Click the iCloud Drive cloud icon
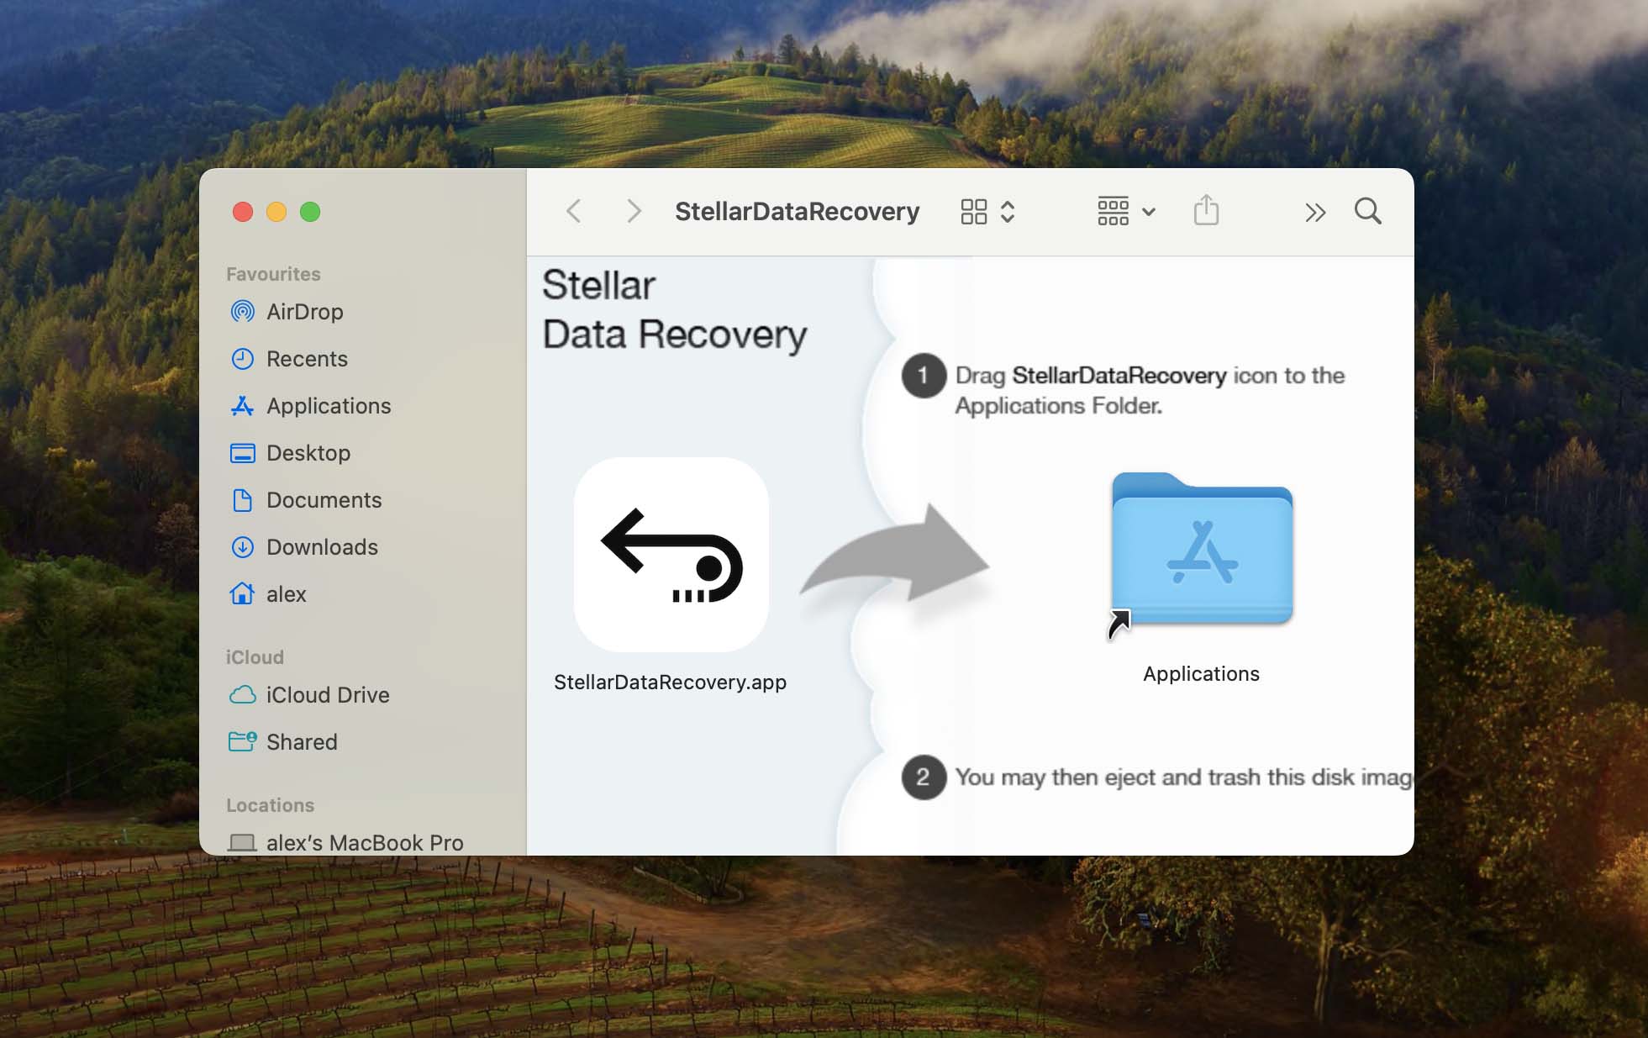This screenshot has height=1038, width=1648. 242,695
